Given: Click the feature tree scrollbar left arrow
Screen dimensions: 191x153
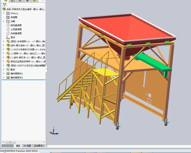Looking at the screenshot, I should (x=3, y=142).
